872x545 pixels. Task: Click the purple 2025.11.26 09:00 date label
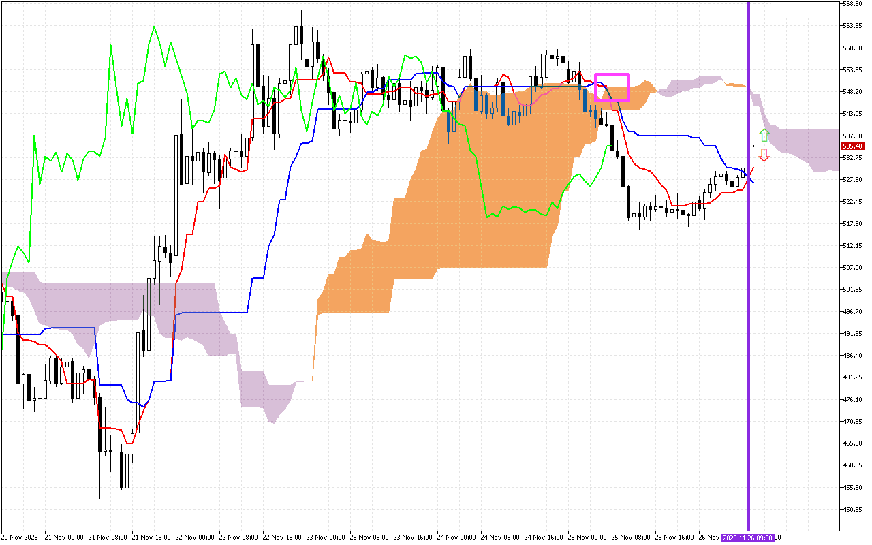(x=748, y=538)
